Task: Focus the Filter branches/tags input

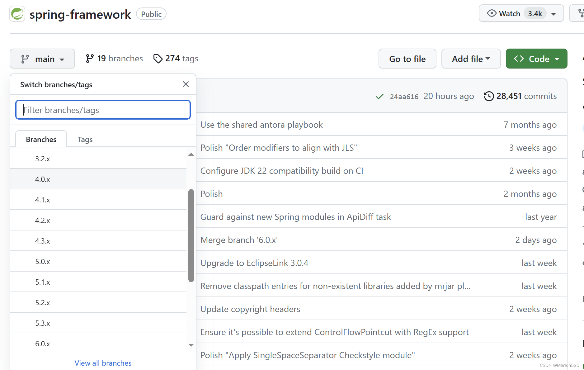Action: [103, 110]
